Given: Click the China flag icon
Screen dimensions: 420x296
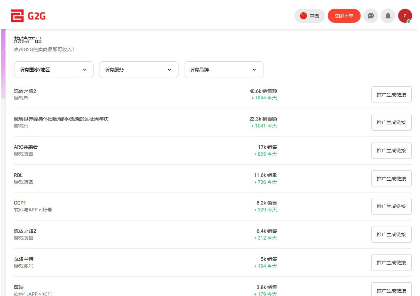Looking at the screenshot, I should pyautogui.click(x=303, y=16).
